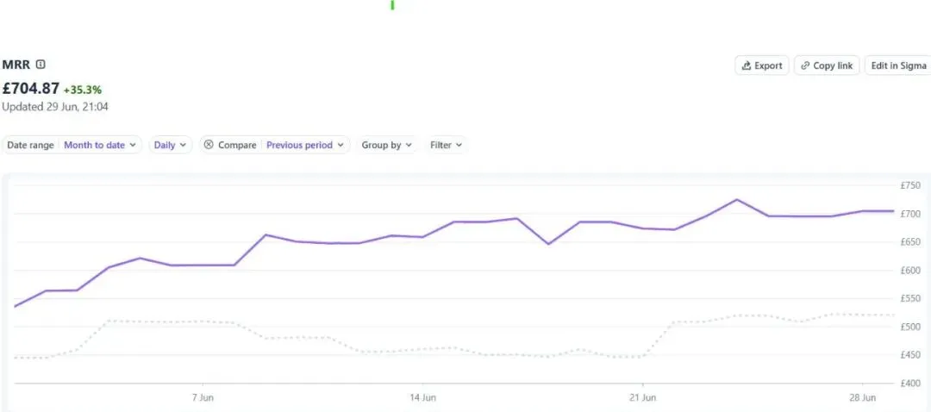Expand the Group by dropdown

pos(387,145)
